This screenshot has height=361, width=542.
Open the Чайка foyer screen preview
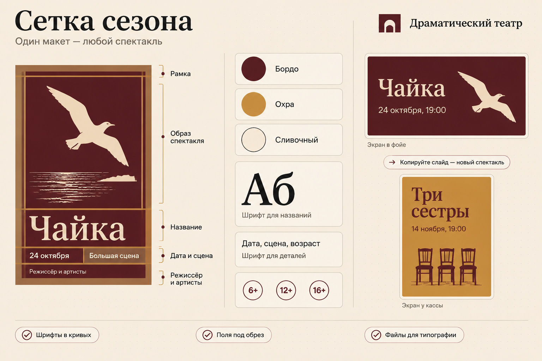(447, 96)
